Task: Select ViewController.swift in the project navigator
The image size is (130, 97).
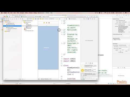Action: (11, 25)
